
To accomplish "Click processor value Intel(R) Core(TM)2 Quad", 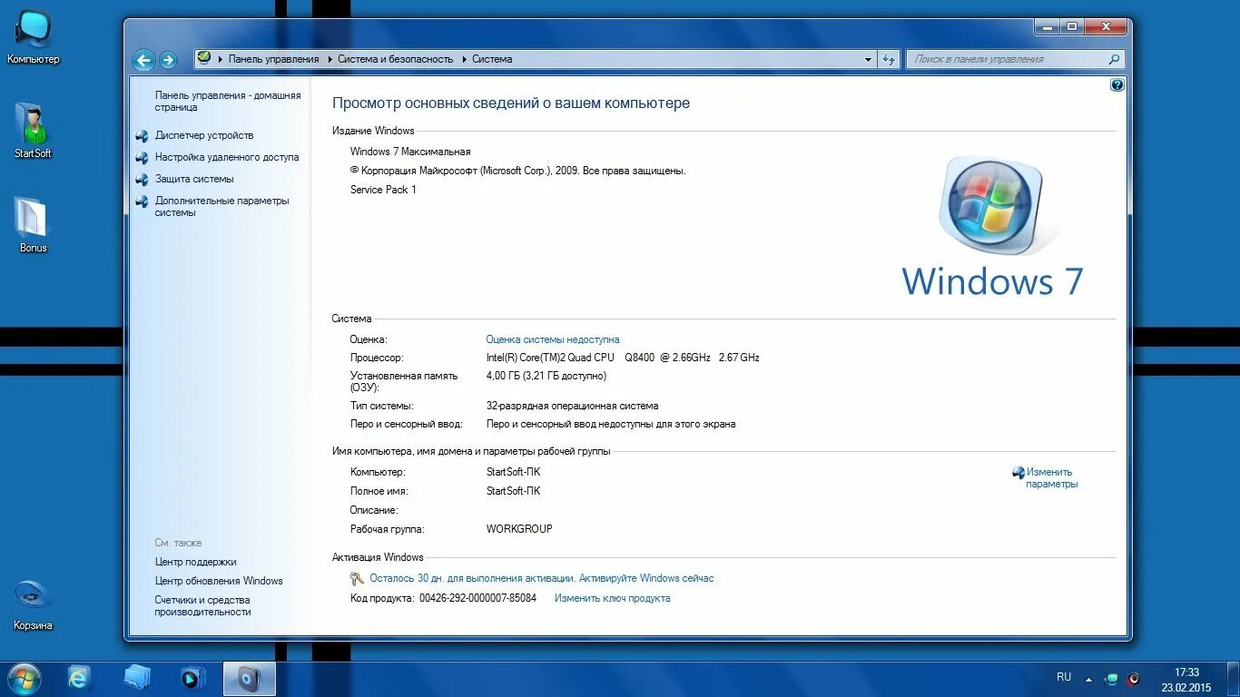I will pos(623,358).
